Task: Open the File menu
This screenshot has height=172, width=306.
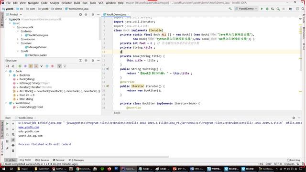Action: [x=9, y=3]
